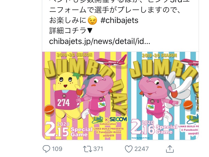The width and height of the screenshot is (209, 157).
Task: Click the tweet line ニフォームで選手がプレーしますので
Action: click(115, 10)
